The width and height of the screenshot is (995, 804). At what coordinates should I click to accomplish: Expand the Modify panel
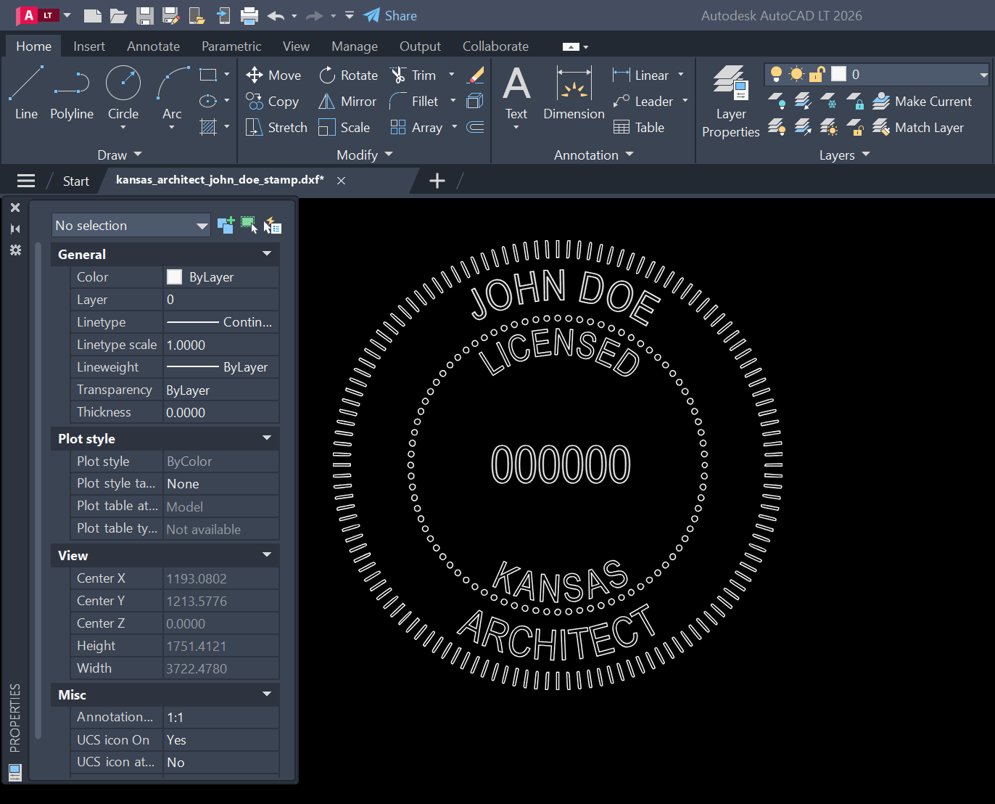(365, 155)
